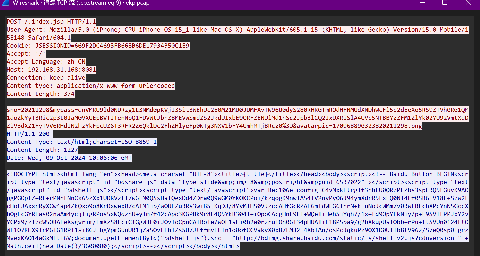Minimize the Follow TCP Stream window
Viewport: 480px width, 256px height.
click(422, 3)
